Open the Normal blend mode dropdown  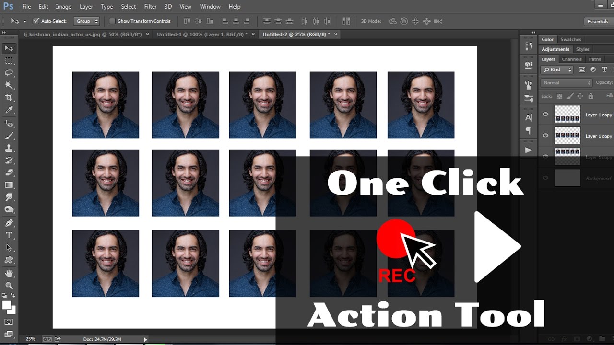click(x=567, y=83)
